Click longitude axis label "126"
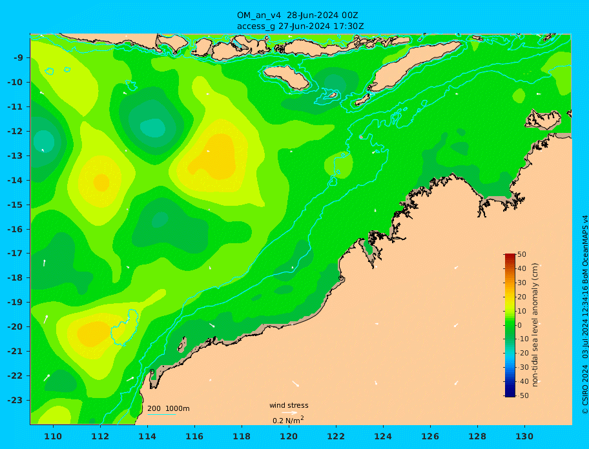589x449 pixels. (x=430, y=436)
